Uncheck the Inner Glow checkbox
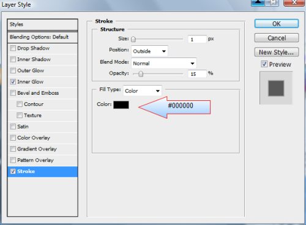The height and width of the screenshot is (225, 306). coord(13,82)
